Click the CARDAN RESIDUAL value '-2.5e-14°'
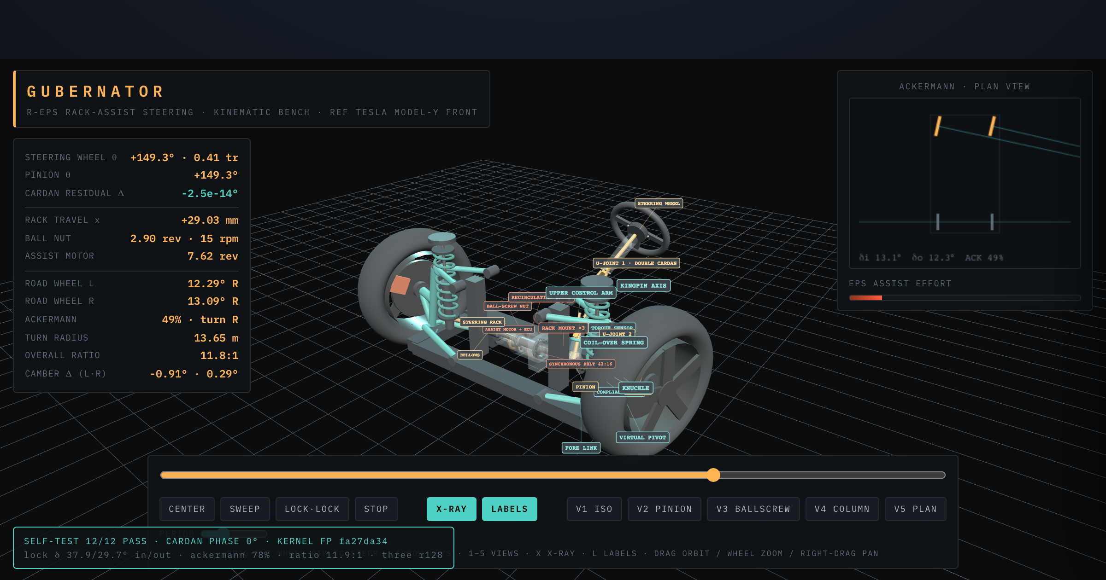 click(210, 193)
